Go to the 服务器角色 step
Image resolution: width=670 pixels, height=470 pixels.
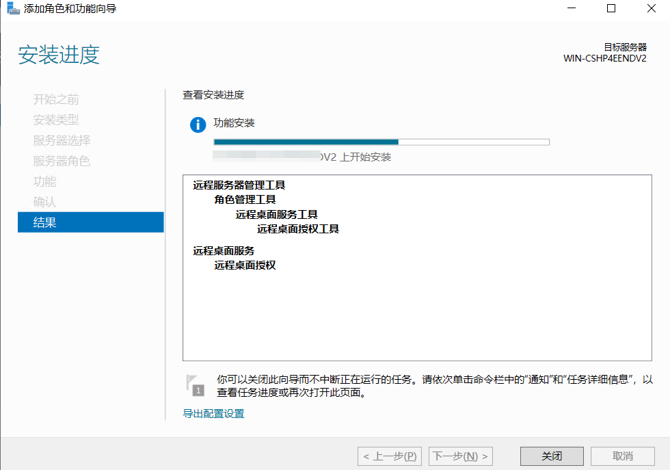pos(62,161)
